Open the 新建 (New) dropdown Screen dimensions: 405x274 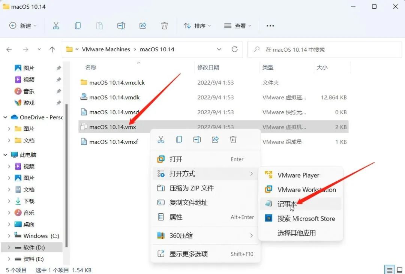pos(23,26)
